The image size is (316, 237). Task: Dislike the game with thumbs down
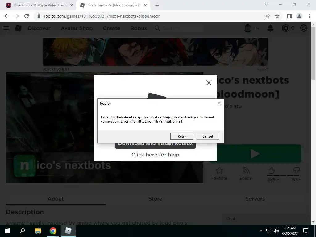296,171
